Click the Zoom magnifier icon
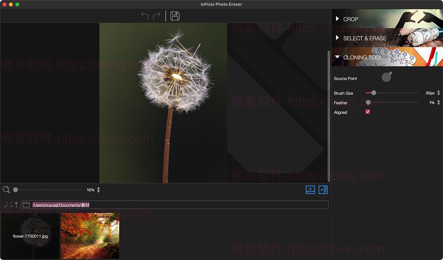 point(7,190)
